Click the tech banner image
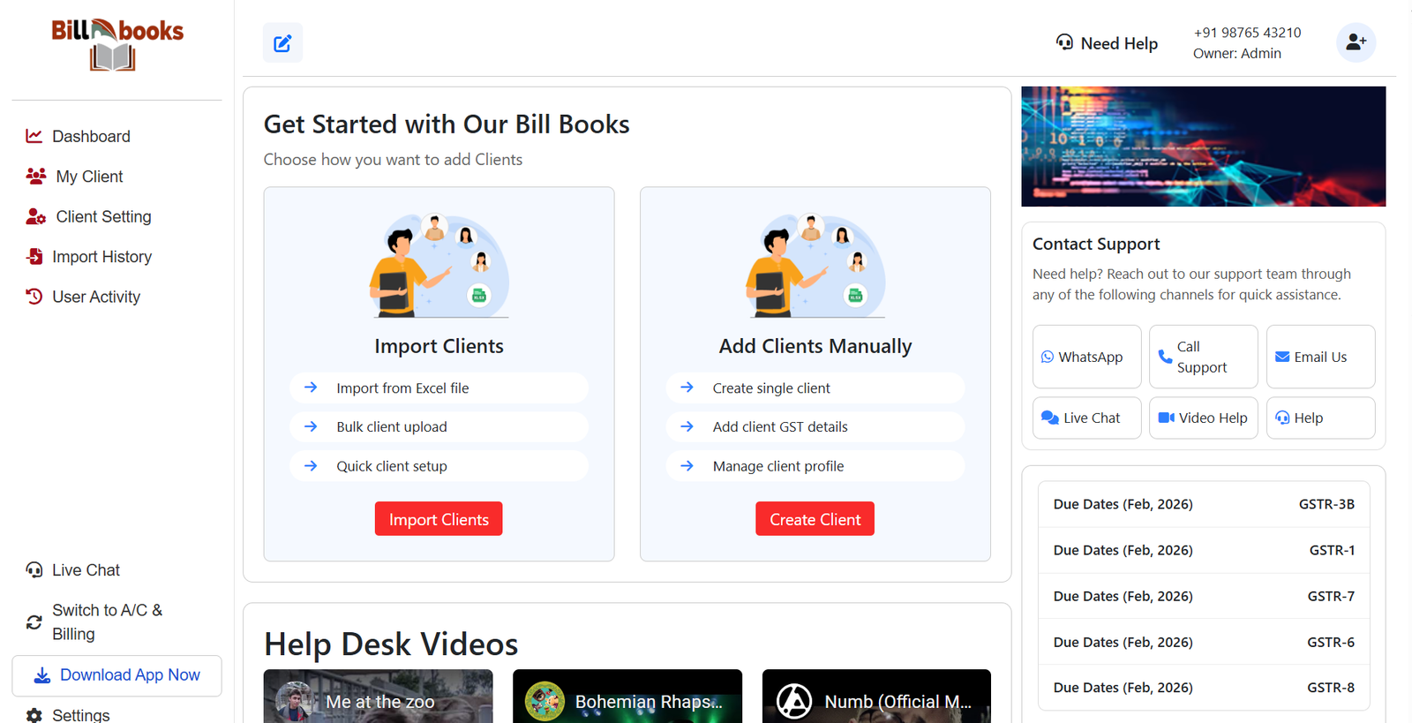Viewport: 1412px width, 723px height. click(1203, 147)
